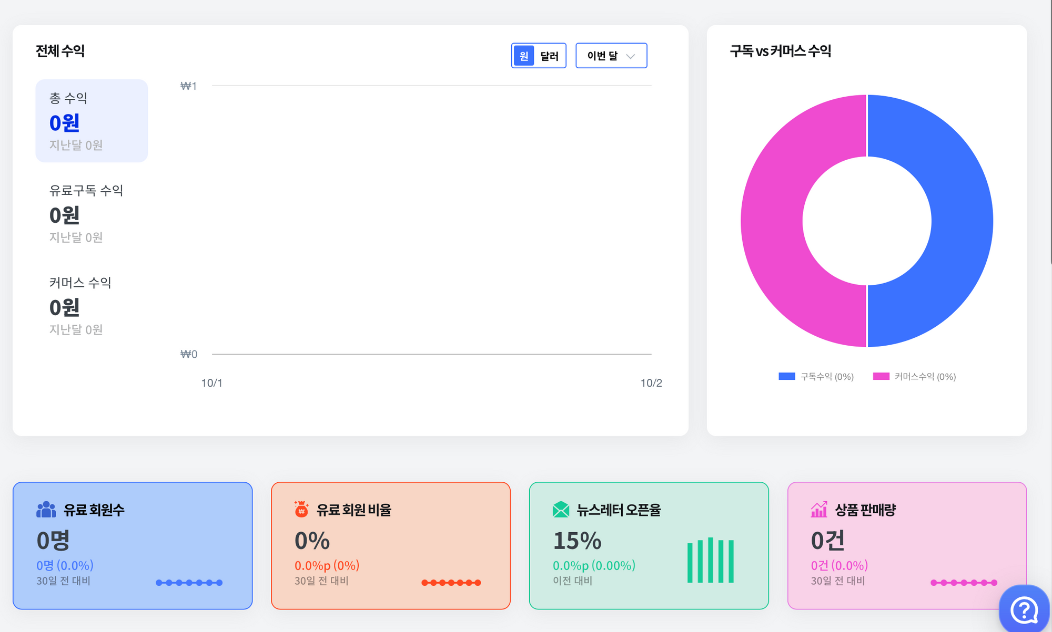Click the paid members people icon
The image size is (1052, 632).
pyautogui.click(x=46, y=509)
